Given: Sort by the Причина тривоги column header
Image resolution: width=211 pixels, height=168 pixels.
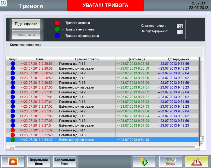Looking at the screenshot, I should point(87,59).
